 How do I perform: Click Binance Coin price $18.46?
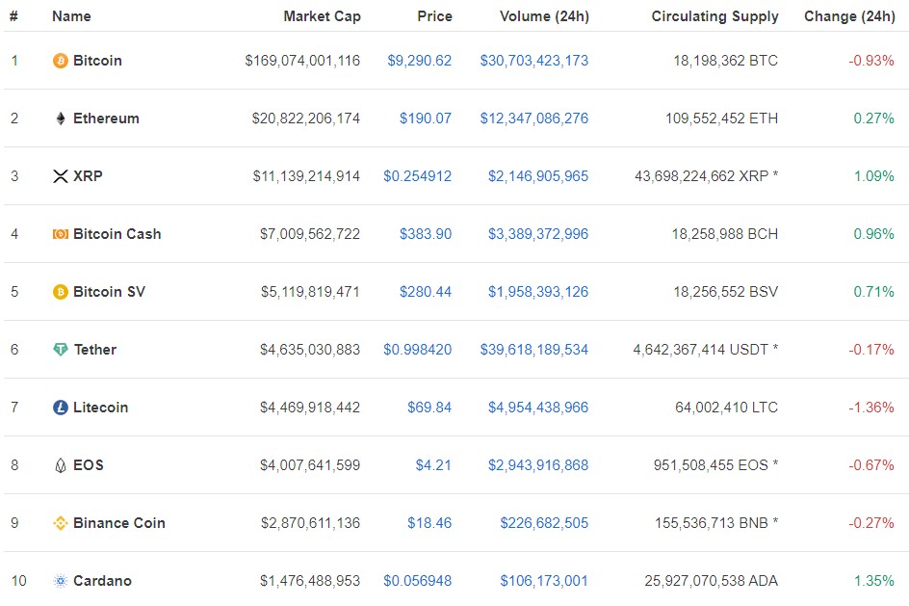pyautogui.click(x=429, y=523)
